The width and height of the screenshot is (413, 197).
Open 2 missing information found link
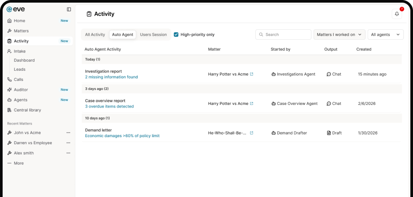[x=111, y=77]
